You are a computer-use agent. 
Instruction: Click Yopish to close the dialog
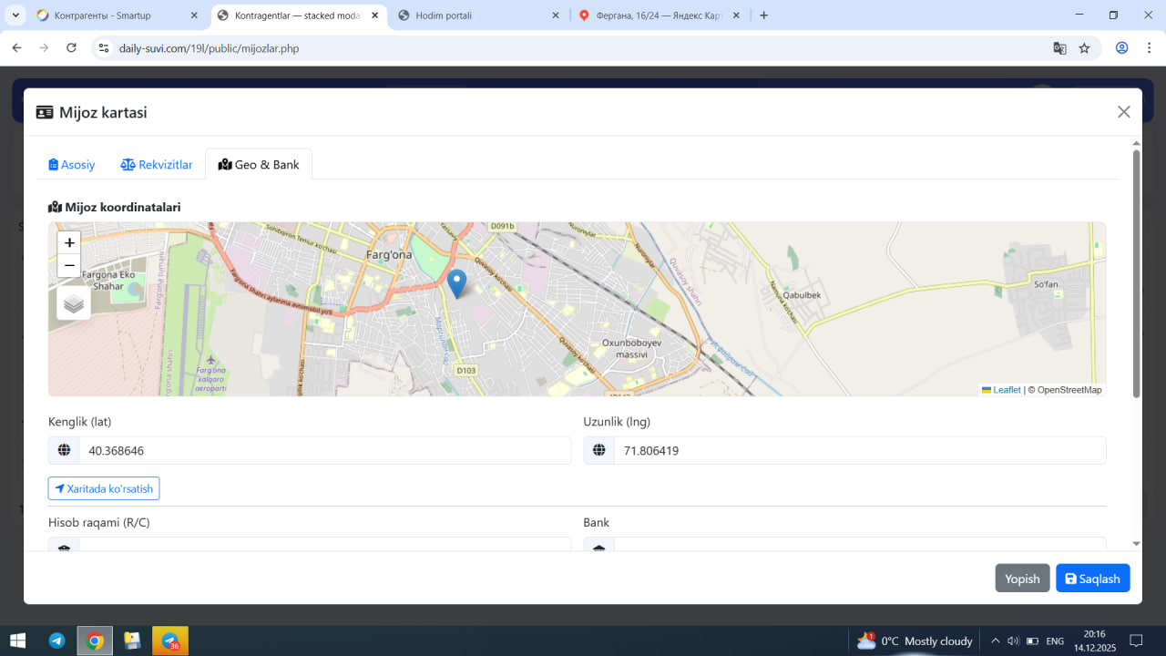(1022, 579)
